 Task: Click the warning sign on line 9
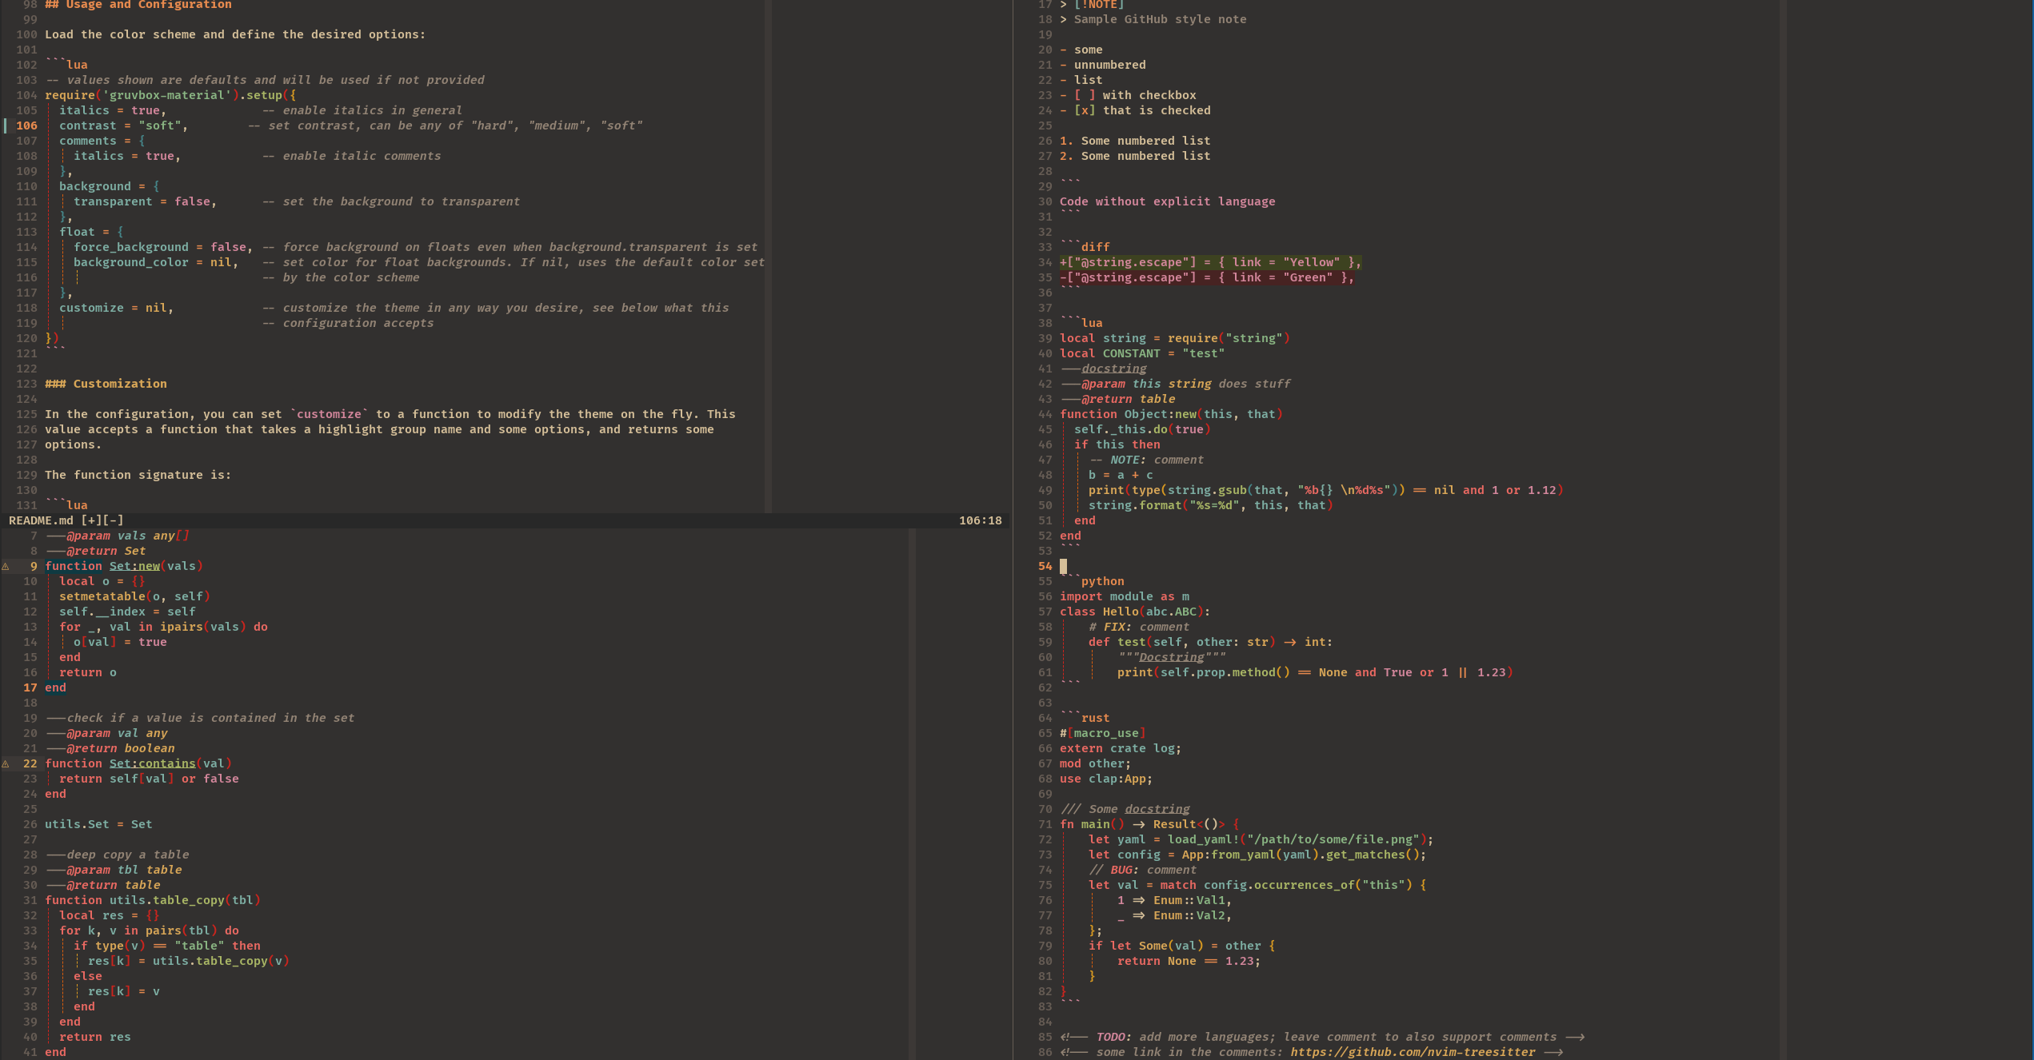coord(6,566)
